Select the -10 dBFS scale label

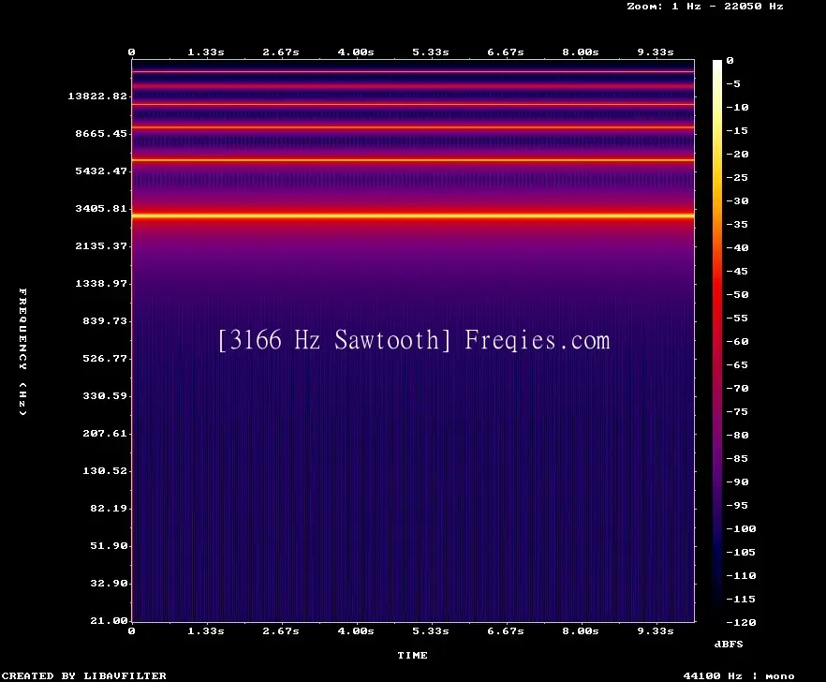pyautogui.click(x=737, y=108)
